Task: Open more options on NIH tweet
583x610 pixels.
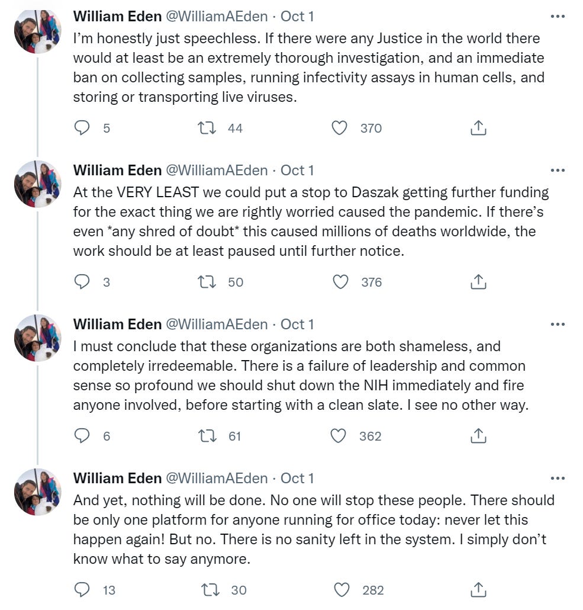Action: click(x=558, y=325)
